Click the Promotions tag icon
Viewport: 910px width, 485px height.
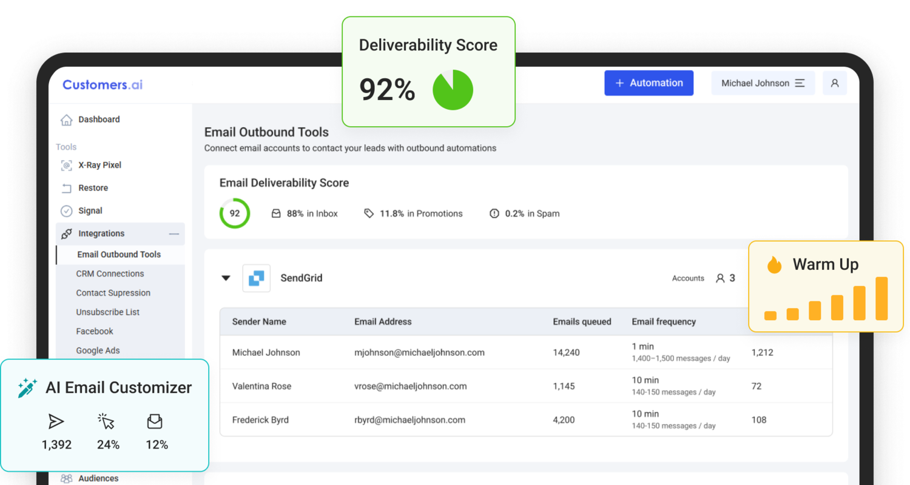369,213
